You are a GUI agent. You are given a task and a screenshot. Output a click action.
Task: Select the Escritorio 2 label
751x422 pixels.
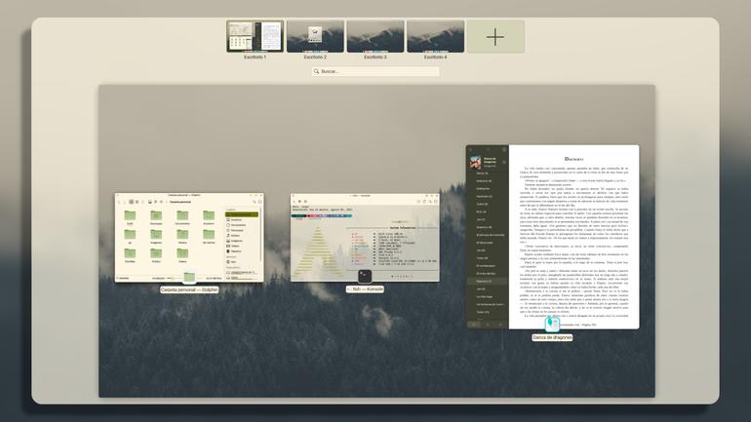click(x=315, y=57)
